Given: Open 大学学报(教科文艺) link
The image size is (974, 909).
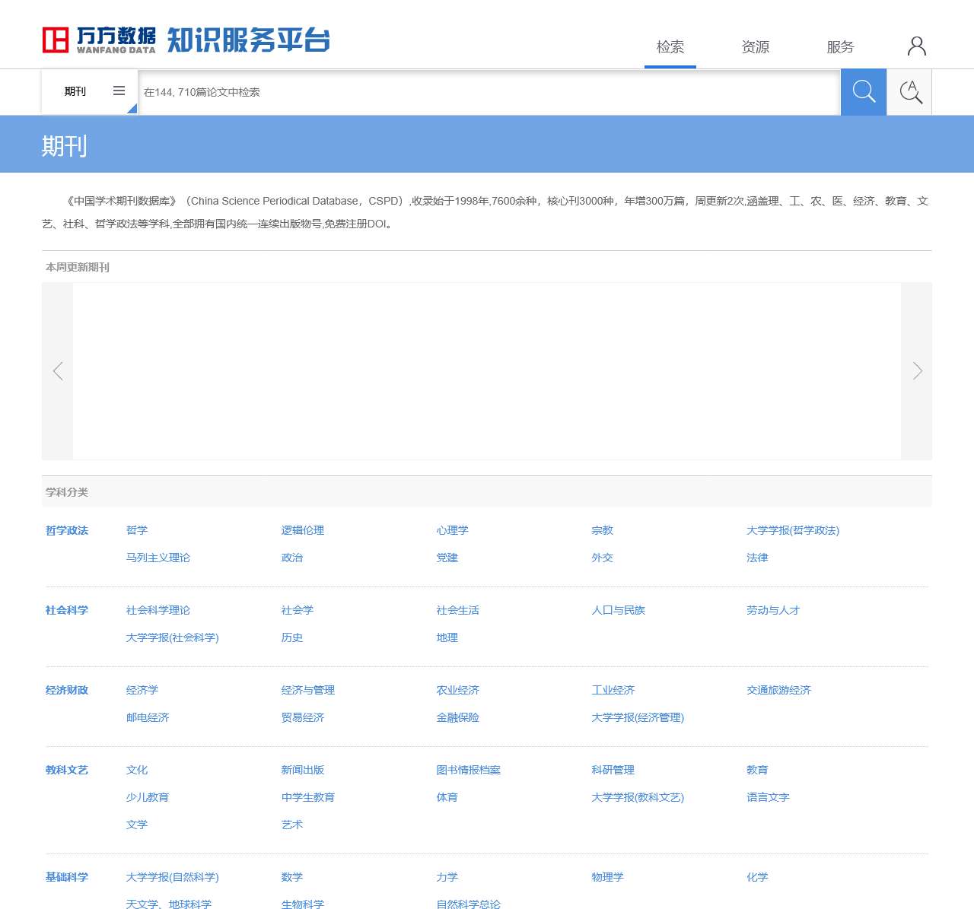Looking at the screenshot, I should click(638, 798).
